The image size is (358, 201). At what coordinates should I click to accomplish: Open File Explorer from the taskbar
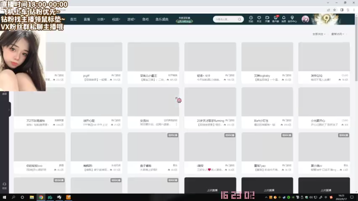point(32,197)
